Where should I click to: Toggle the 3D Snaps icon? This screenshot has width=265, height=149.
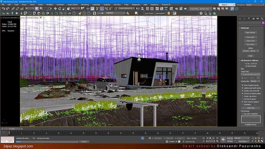tap(97, 9)
